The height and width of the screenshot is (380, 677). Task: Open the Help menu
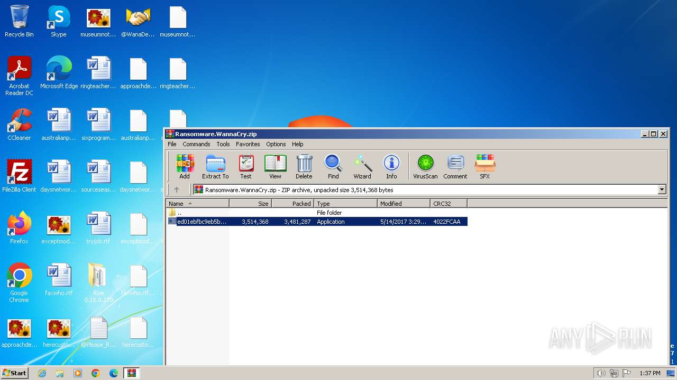(298, 144)
